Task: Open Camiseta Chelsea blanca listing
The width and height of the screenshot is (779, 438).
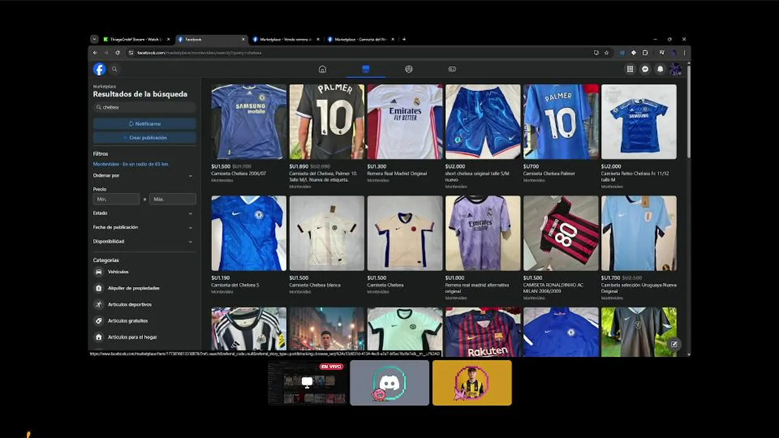Action: click(327, 233)
